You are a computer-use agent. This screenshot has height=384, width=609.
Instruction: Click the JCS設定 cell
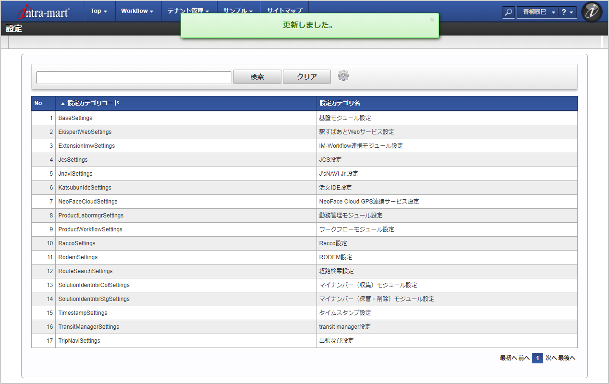[447, 160]
